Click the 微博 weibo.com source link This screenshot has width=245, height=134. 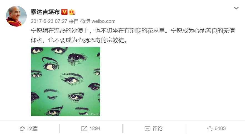[98, 21]
